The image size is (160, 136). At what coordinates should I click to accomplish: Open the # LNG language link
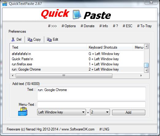click(104, 129)
